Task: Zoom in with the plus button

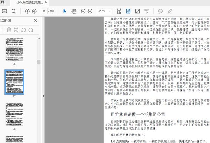Action: tap(90, 11)
